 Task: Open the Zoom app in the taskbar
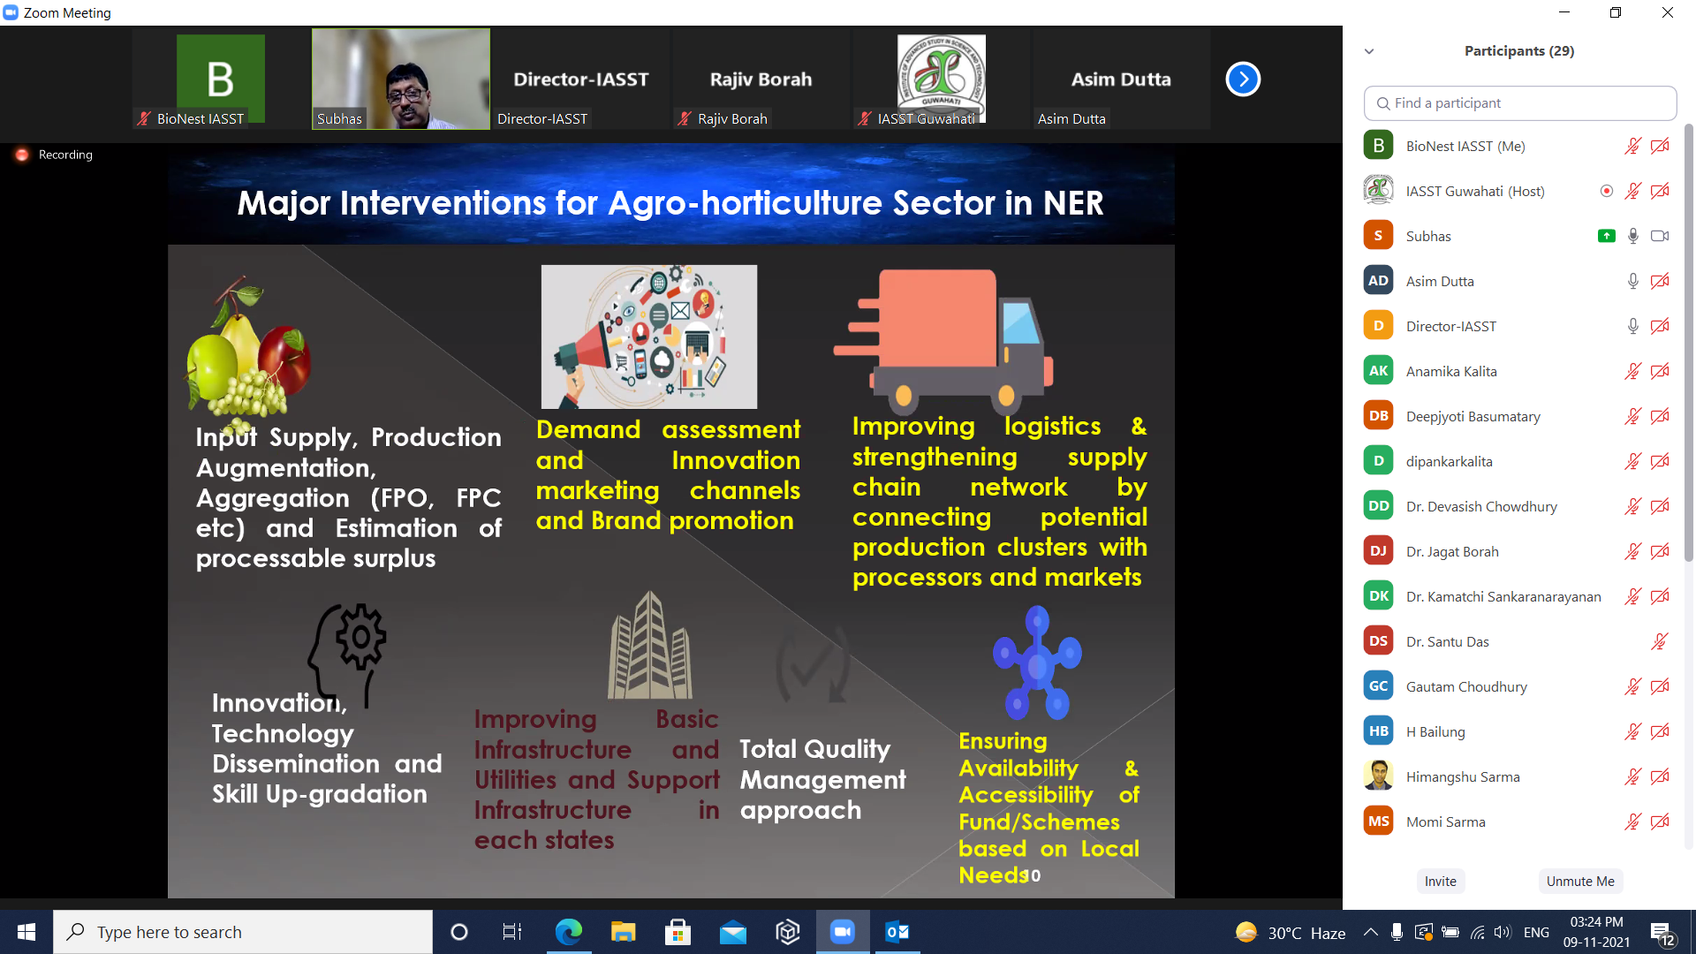843,932
